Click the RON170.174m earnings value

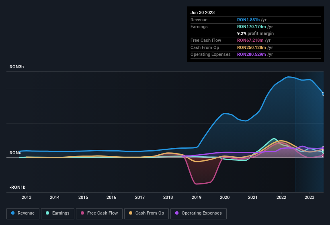coord(252,27)
